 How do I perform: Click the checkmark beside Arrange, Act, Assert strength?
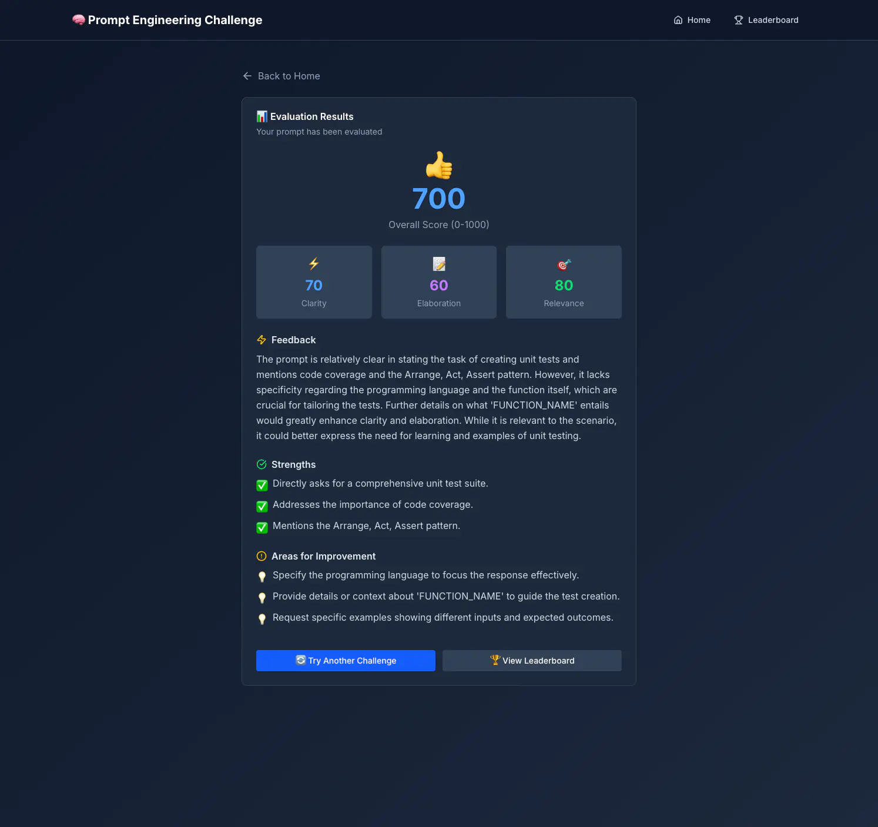point(262,527)
